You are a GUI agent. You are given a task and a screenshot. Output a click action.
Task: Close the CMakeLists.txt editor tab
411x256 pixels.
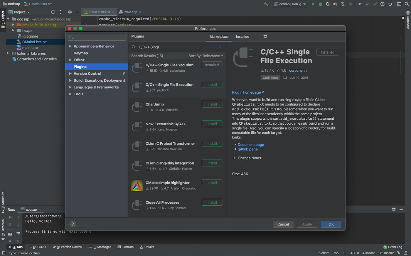tap(113, 12)
